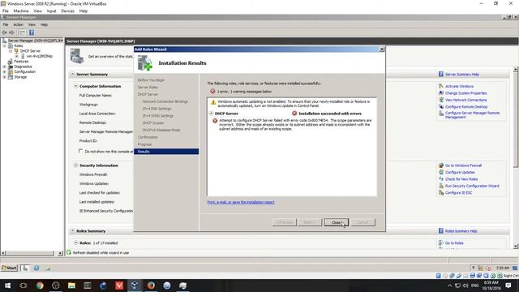519x292 pixels.
Task: Select the Features icon in the tree
Action: pos(11,62)
